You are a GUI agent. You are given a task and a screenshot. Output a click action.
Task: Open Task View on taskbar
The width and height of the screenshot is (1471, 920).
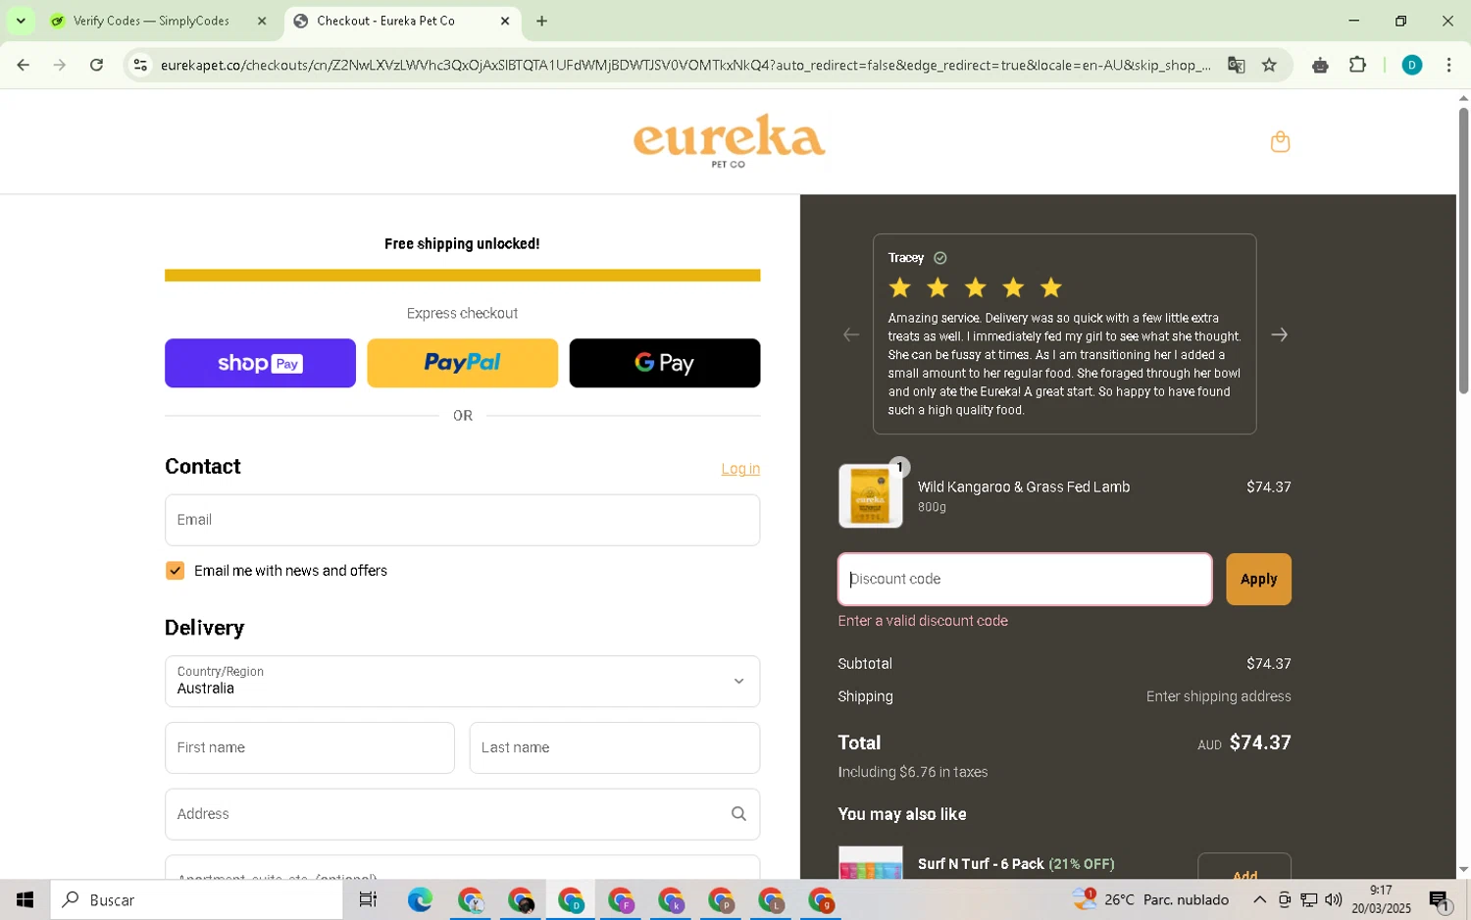[368, 899]
